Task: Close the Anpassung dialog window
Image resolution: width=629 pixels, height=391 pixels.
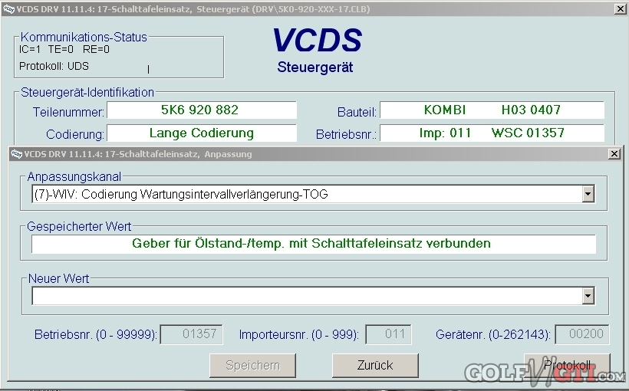Action: (x=614, y=153)
